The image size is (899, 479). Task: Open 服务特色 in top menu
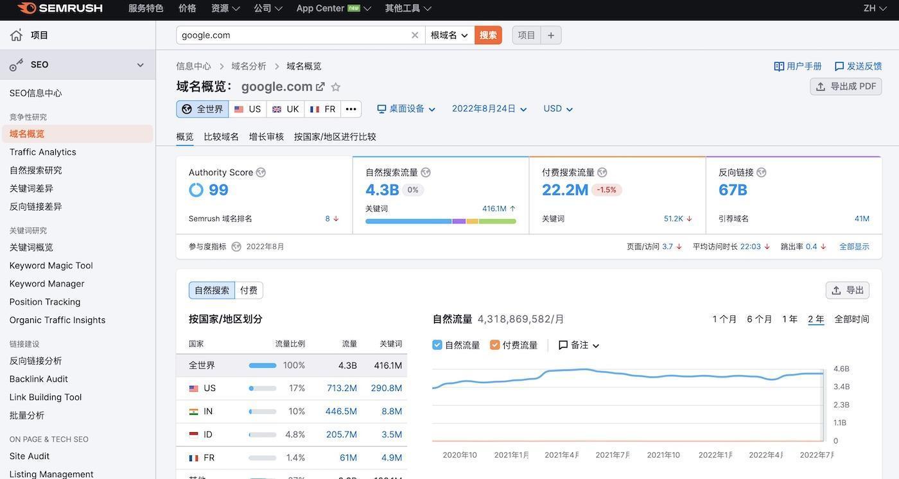click(x=146, y=8)
